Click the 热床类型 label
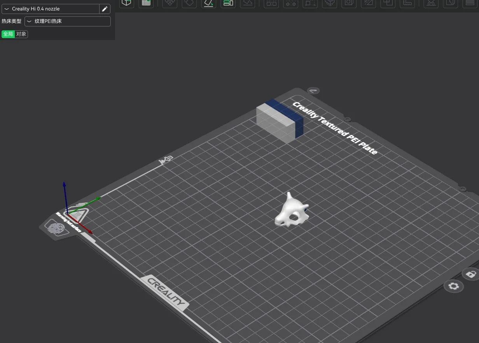 (12, 21)
